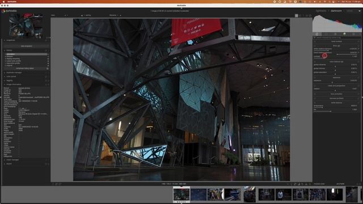Click the navigation preview thumbnail at top left
The height and width of the screenshot is (204, 363).
coord(26,25)
